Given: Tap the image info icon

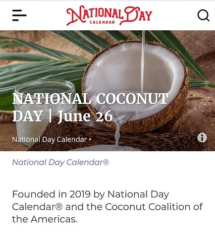Looking at the screenshot, I should (x=202, y=137).
